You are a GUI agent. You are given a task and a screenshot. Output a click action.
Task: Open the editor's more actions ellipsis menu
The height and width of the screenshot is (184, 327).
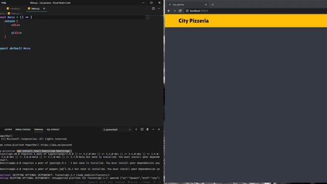pyautogui.click(x=159, y=9)
